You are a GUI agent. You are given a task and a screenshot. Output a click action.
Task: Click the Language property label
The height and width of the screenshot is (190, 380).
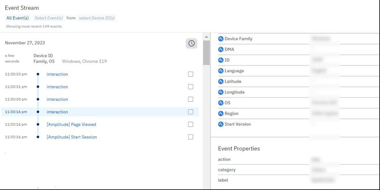234,71
